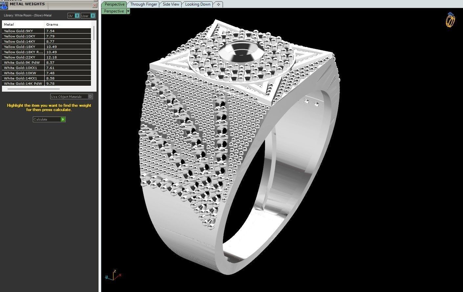The width and height of the screenshot is (463, 292).
Task: Click the 7.54 grams value
Action: coord(50,31)
